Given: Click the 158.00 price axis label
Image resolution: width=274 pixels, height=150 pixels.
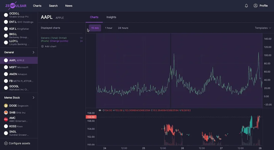Looking at the screenshot, I should click(91, 113).
